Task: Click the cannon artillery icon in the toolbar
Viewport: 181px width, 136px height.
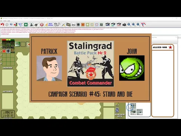Action: point(37,25)
